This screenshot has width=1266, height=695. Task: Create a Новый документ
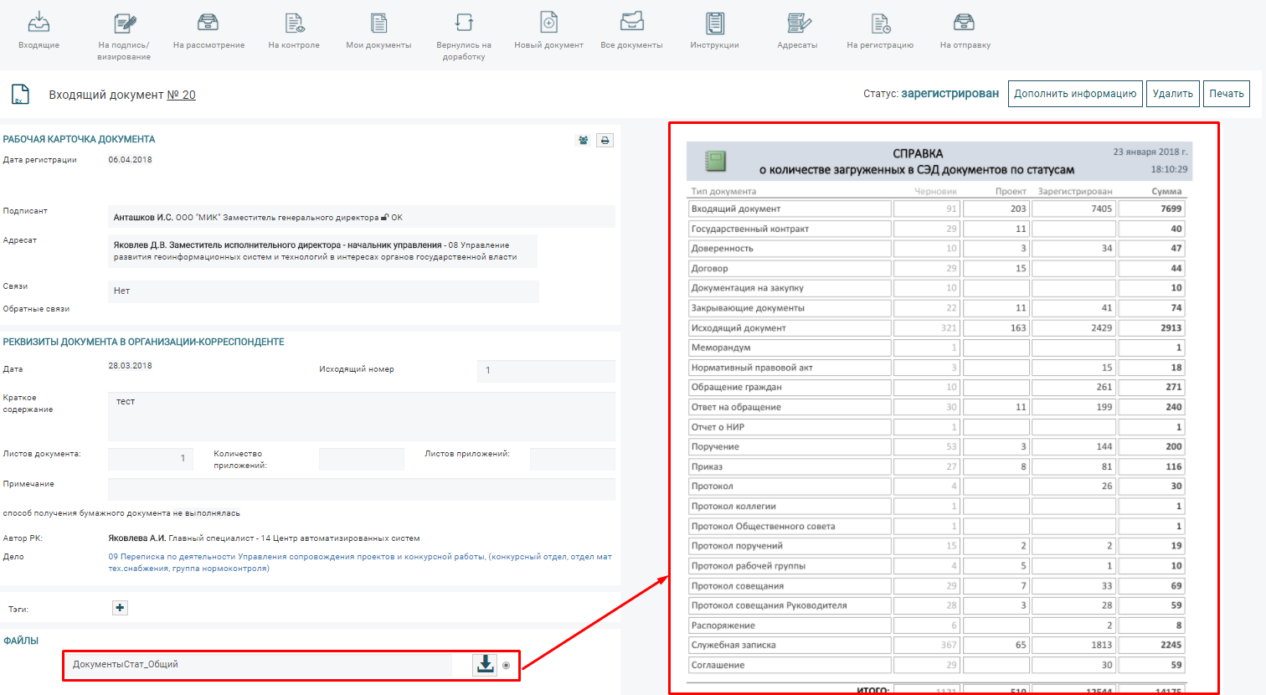click(x=548, y=31)
